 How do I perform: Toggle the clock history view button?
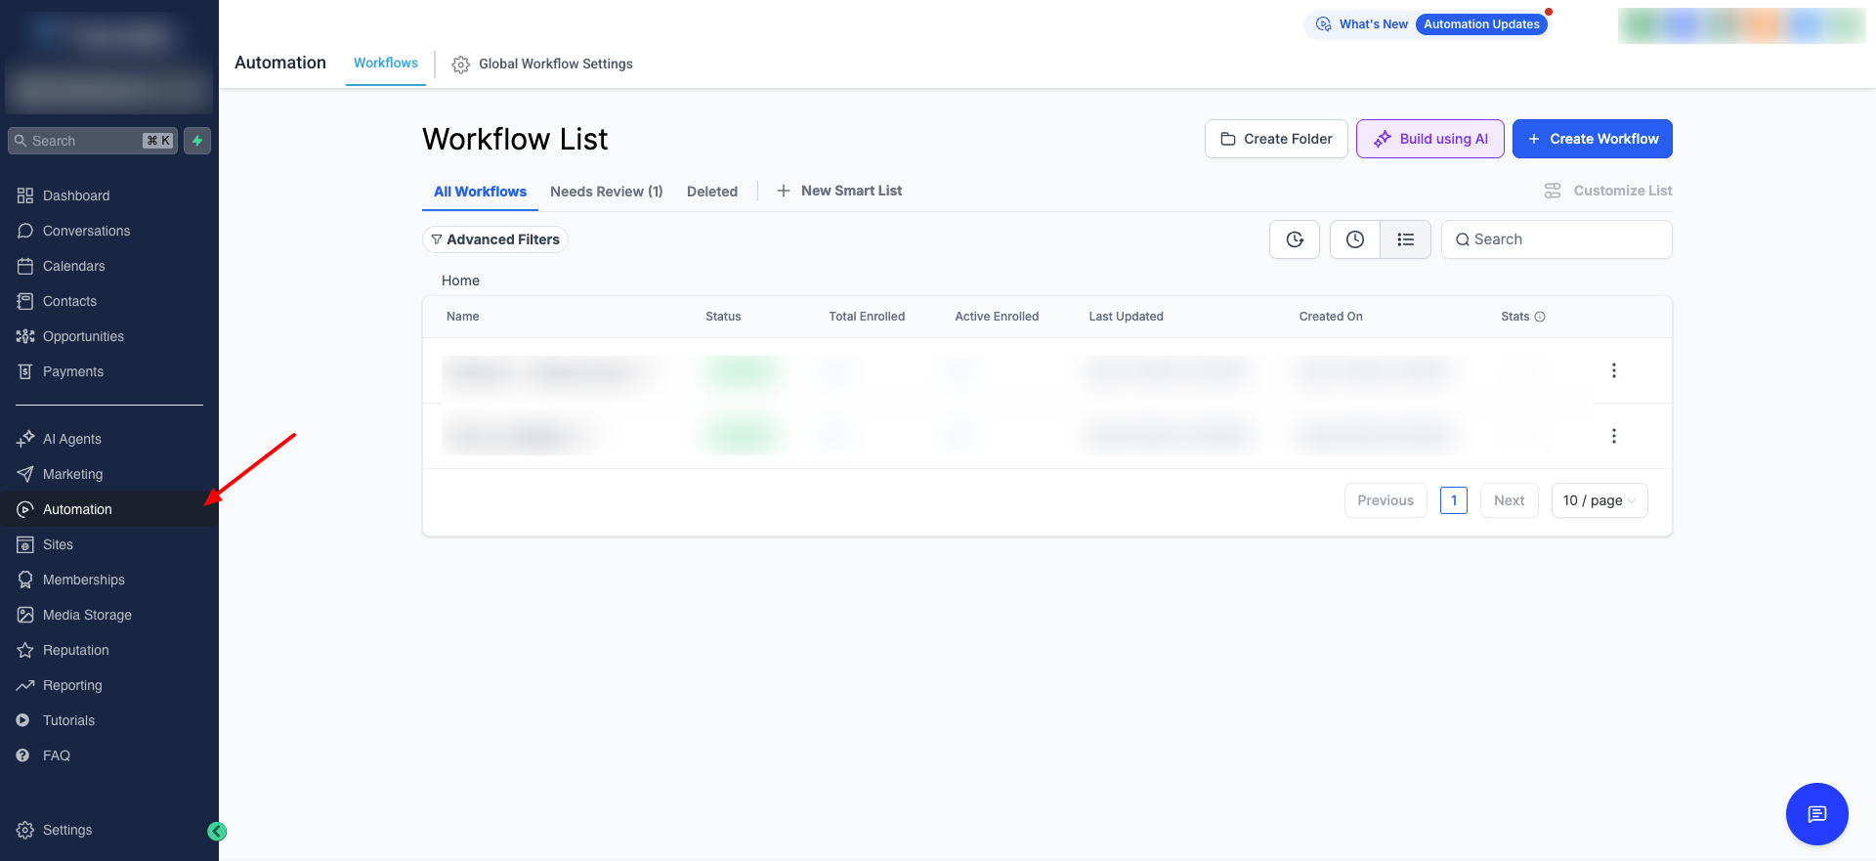point(1354,239)
